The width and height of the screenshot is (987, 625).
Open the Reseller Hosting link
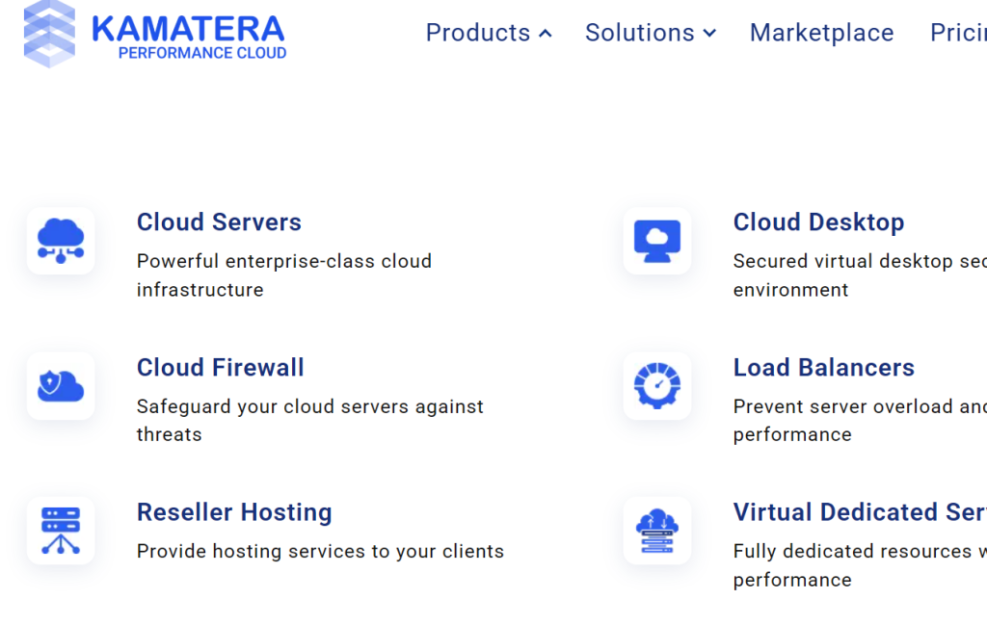(234, 512)
